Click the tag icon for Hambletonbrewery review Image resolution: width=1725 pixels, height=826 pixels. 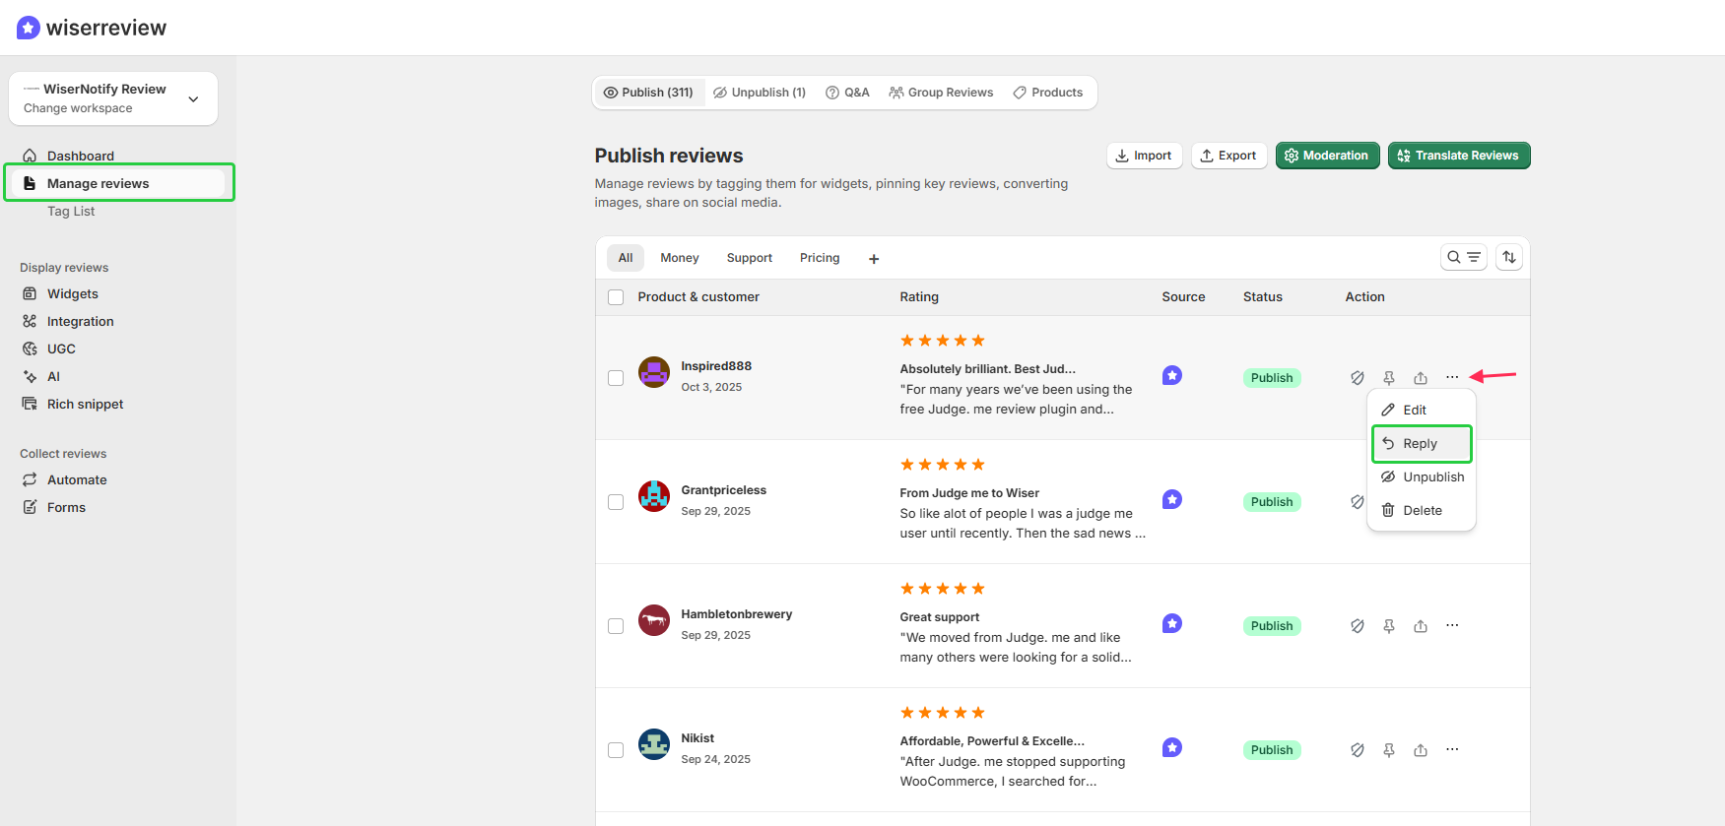click(1358, 626)
